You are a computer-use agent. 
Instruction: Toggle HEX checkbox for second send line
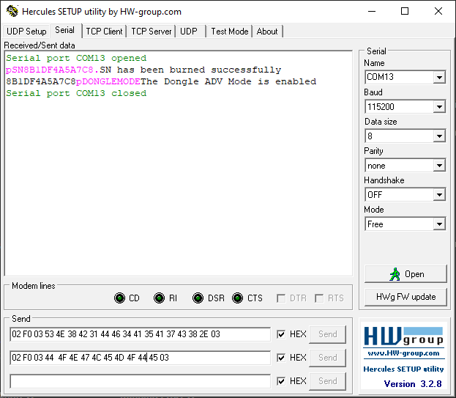pos(281,358)
